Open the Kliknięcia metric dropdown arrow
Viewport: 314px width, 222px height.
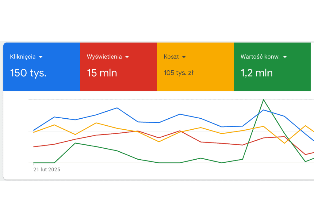41,57
